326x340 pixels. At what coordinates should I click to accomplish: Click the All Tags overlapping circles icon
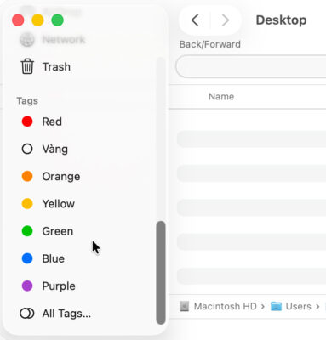tap(27, 314)
